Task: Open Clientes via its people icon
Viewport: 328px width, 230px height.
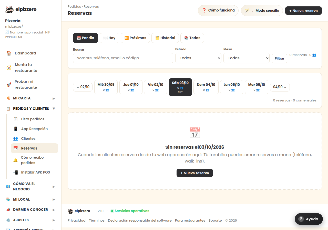Action: [16, 139]
